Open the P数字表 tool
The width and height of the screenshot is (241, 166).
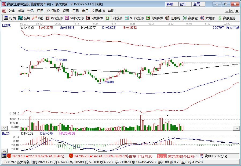[95, 18]
